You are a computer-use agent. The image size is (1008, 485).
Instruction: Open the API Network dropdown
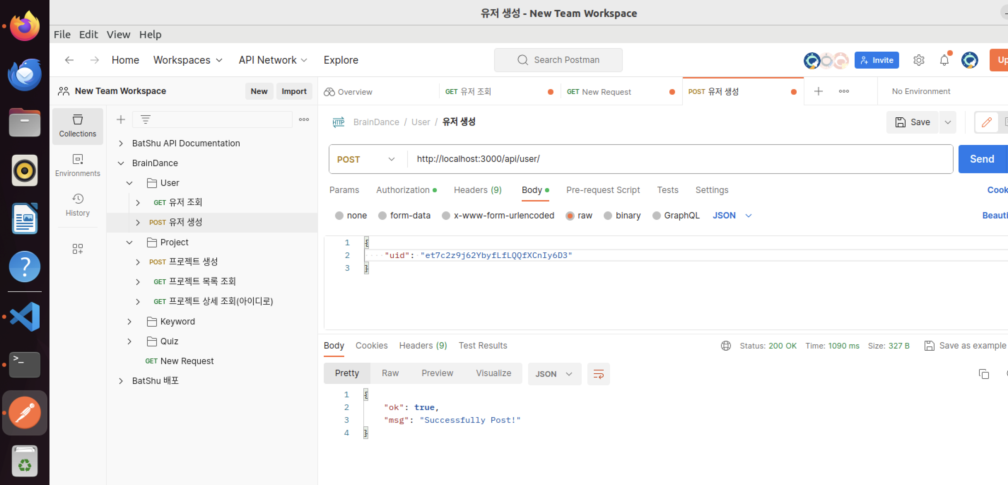click(273, 60)
